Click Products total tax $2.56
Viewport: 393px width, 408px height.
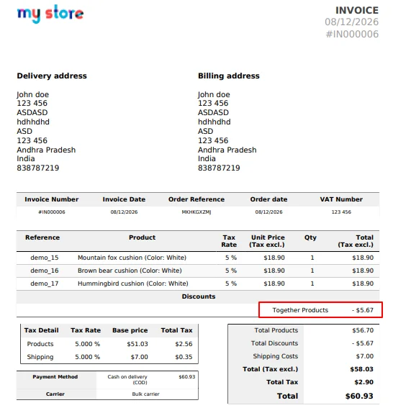click(184, 344)
